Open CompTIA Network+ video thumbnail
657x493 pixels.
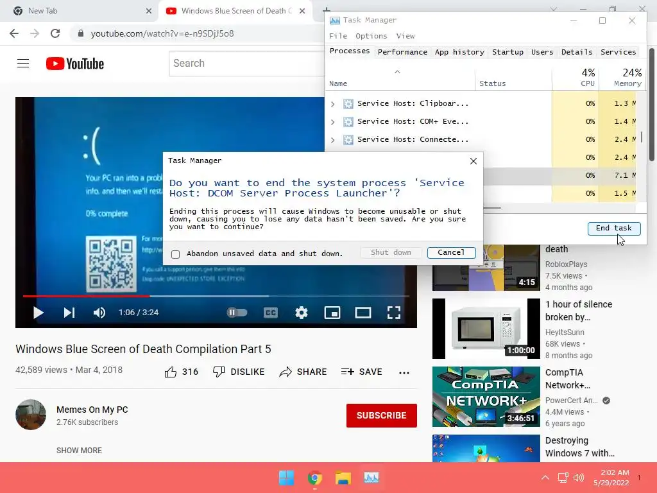(486, 397)
